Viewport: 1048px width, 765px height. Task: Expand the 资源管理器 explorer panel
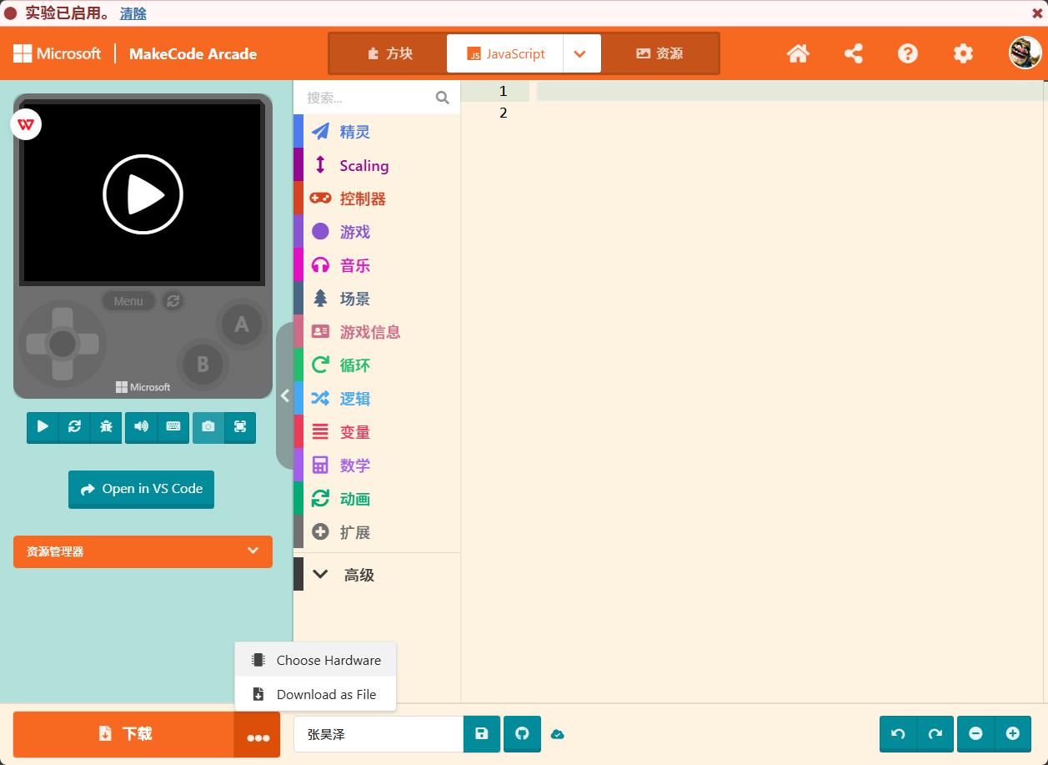coord(143,551)
